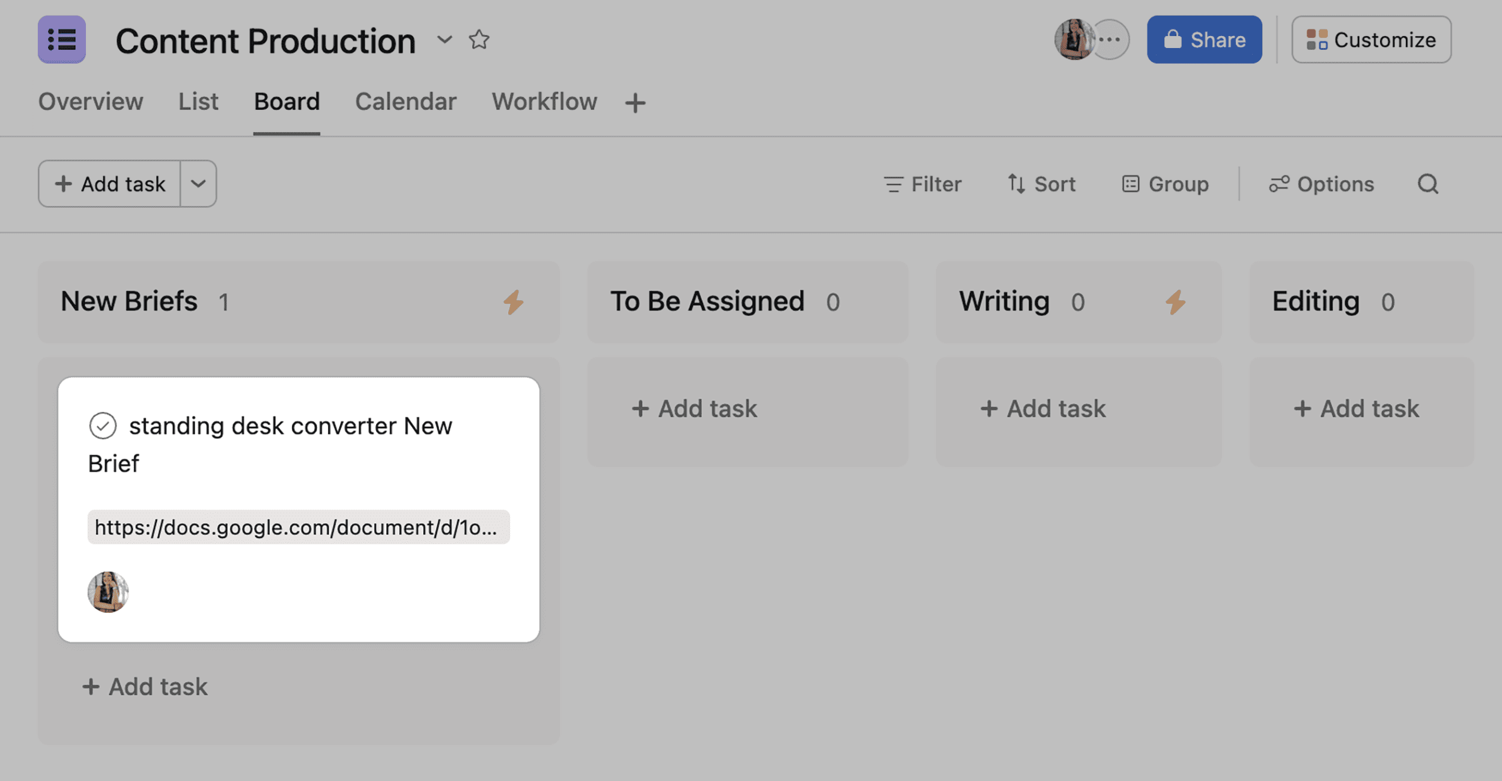Open the search in the board toolbar
The width and height of the screenshot is (1502, 781).
tap(1429, 184)
